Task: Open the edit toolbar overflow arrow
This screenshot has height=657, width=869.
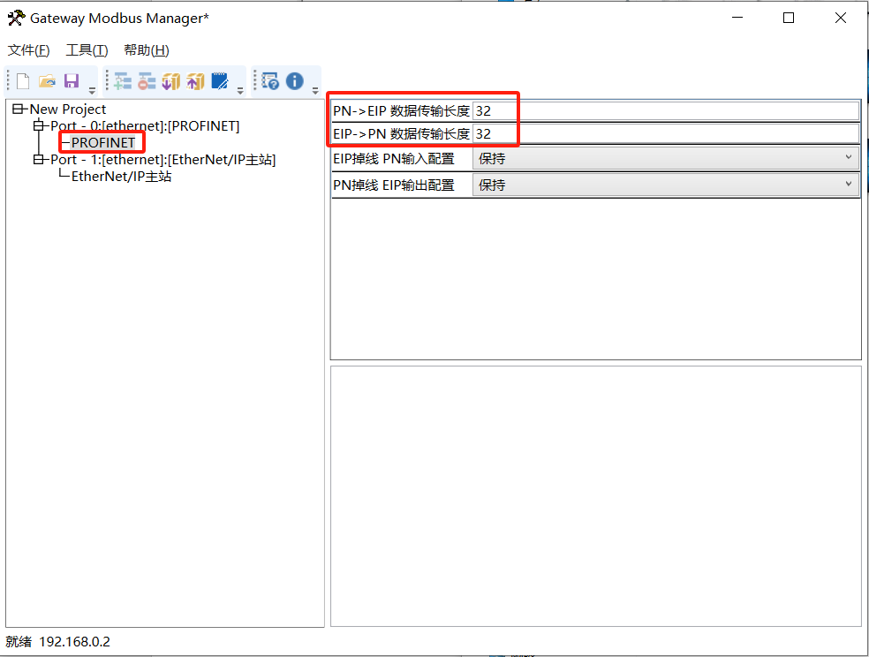Action: [x=240, y=90]
